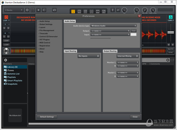
Task: Click the left arrow under loop number
Action: [x=4, y=28]
